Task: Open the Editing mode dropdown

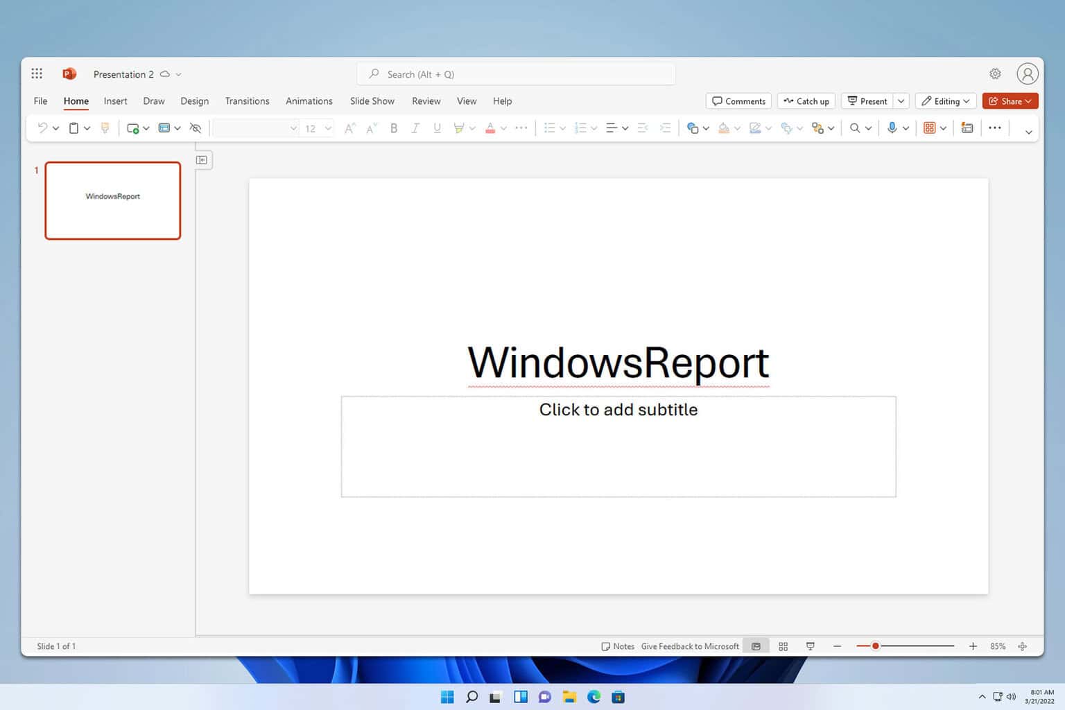Action: click(x=946, y=101)
